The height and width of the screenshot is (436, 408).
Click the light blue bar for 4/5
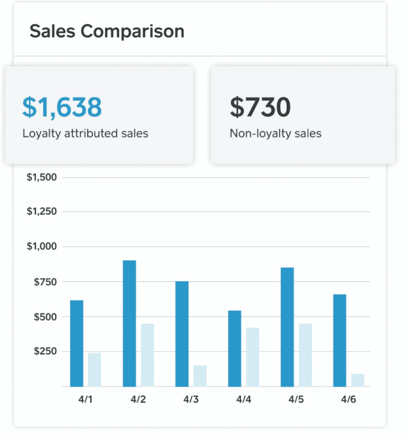(x=305, y=355)
